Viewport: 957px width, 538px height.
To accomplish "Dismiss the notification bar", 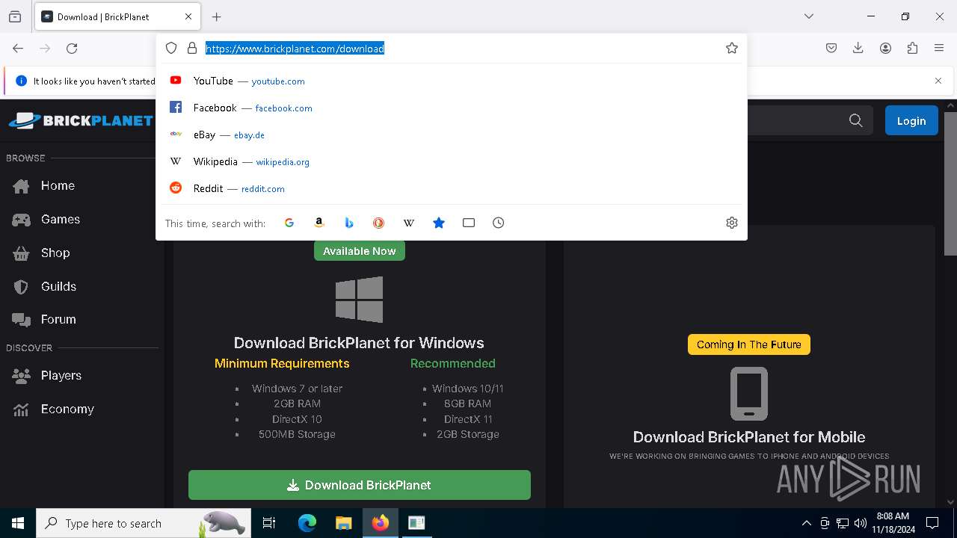I will (938, 81).
